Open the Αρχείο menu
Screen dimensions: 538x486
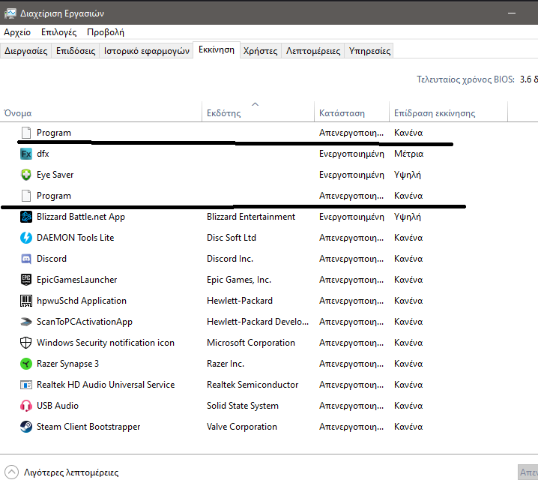tap(17, 32)
